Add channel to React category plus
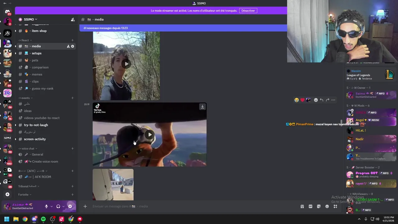398x224 pixels. [72, 40]
